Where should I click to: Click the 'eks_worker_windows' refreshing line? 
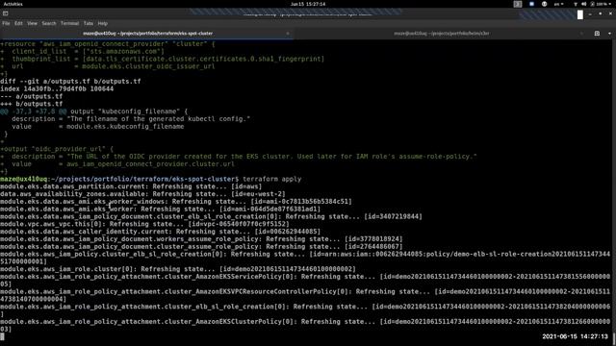[176, 202]
